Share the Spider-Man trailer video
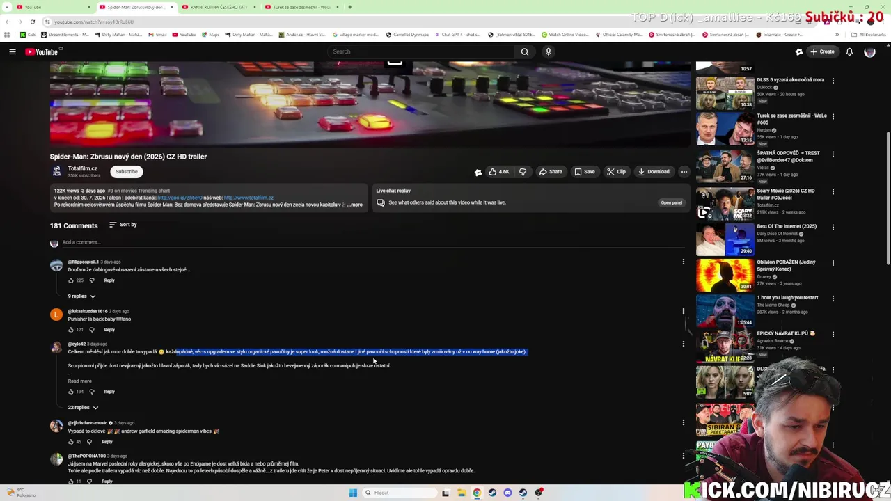This screenshot has width=891, height=501. pos(551,172)
